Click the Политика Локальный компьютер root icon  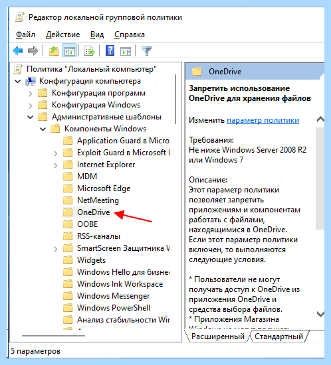(x=18, y=69)
